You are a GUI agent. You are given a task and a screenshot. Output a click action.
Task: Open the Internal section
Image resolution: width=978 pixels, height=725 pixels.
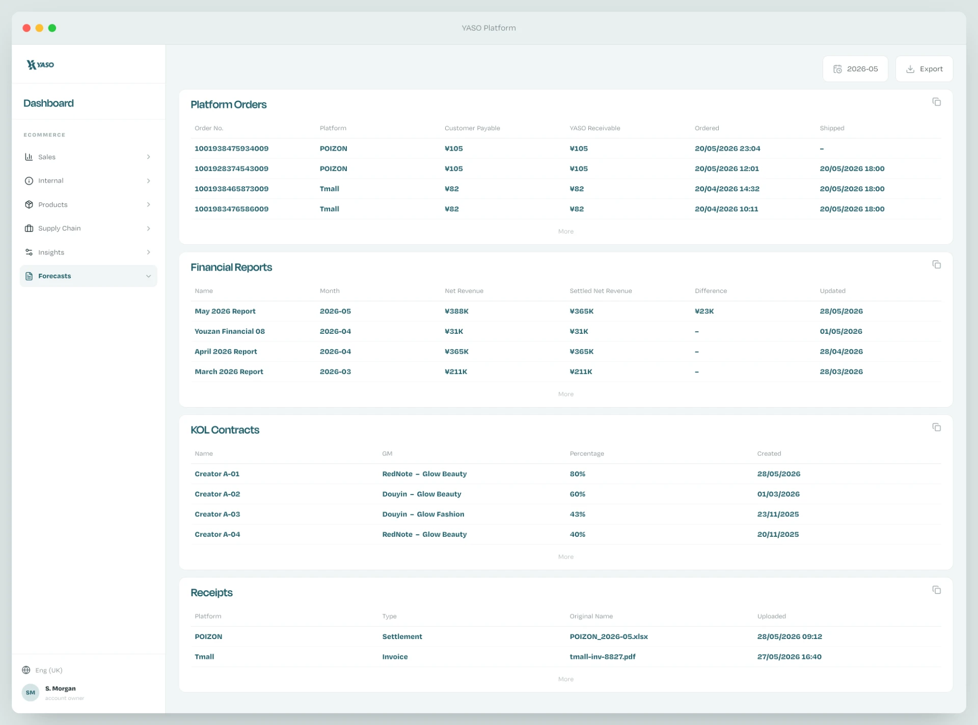88,181
